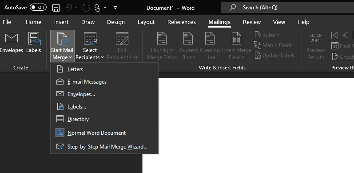Toggle the AutoSave switch

38,8
